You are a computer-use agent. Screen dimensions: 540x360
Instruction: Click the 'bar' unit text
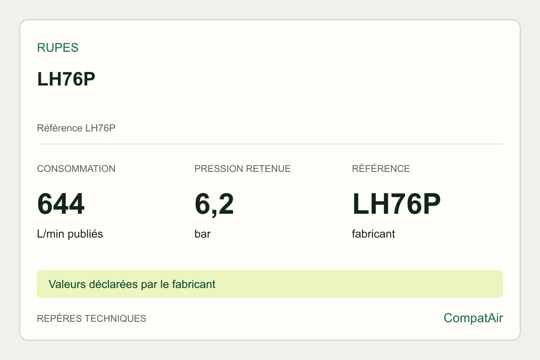click(x=202, y=234)
